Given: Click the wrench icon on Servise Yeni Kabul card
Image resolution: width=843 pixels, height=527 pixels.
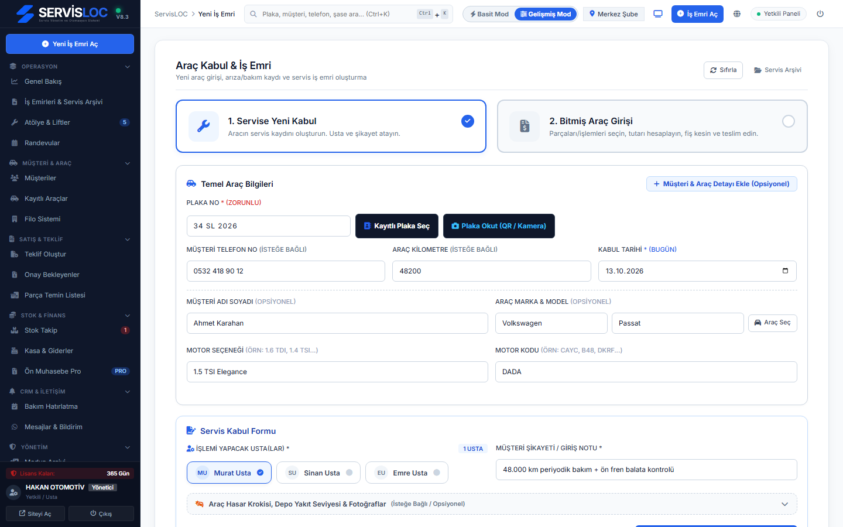Looking at the screenshot, I should pyautogui.click(x=204, y=126).
